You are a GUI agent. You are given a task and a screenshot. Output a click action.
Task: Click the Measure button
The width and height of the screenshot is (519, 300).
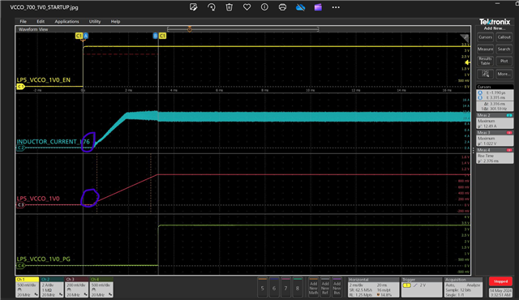(x=485, y=49)
